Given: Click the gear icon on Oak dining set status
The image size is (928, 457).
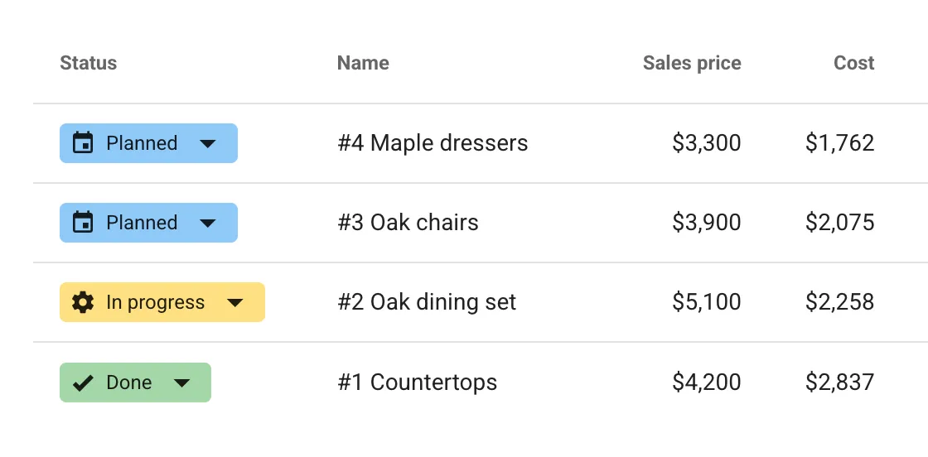Looking at the screenshot, I should click(83, 302).
